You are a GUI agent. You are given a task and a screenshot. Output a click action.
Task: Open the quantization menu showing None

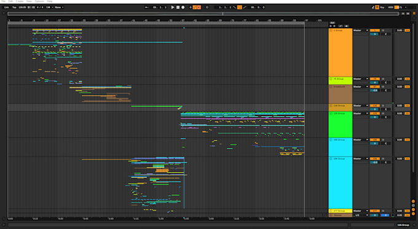click(x=59, y=7)
